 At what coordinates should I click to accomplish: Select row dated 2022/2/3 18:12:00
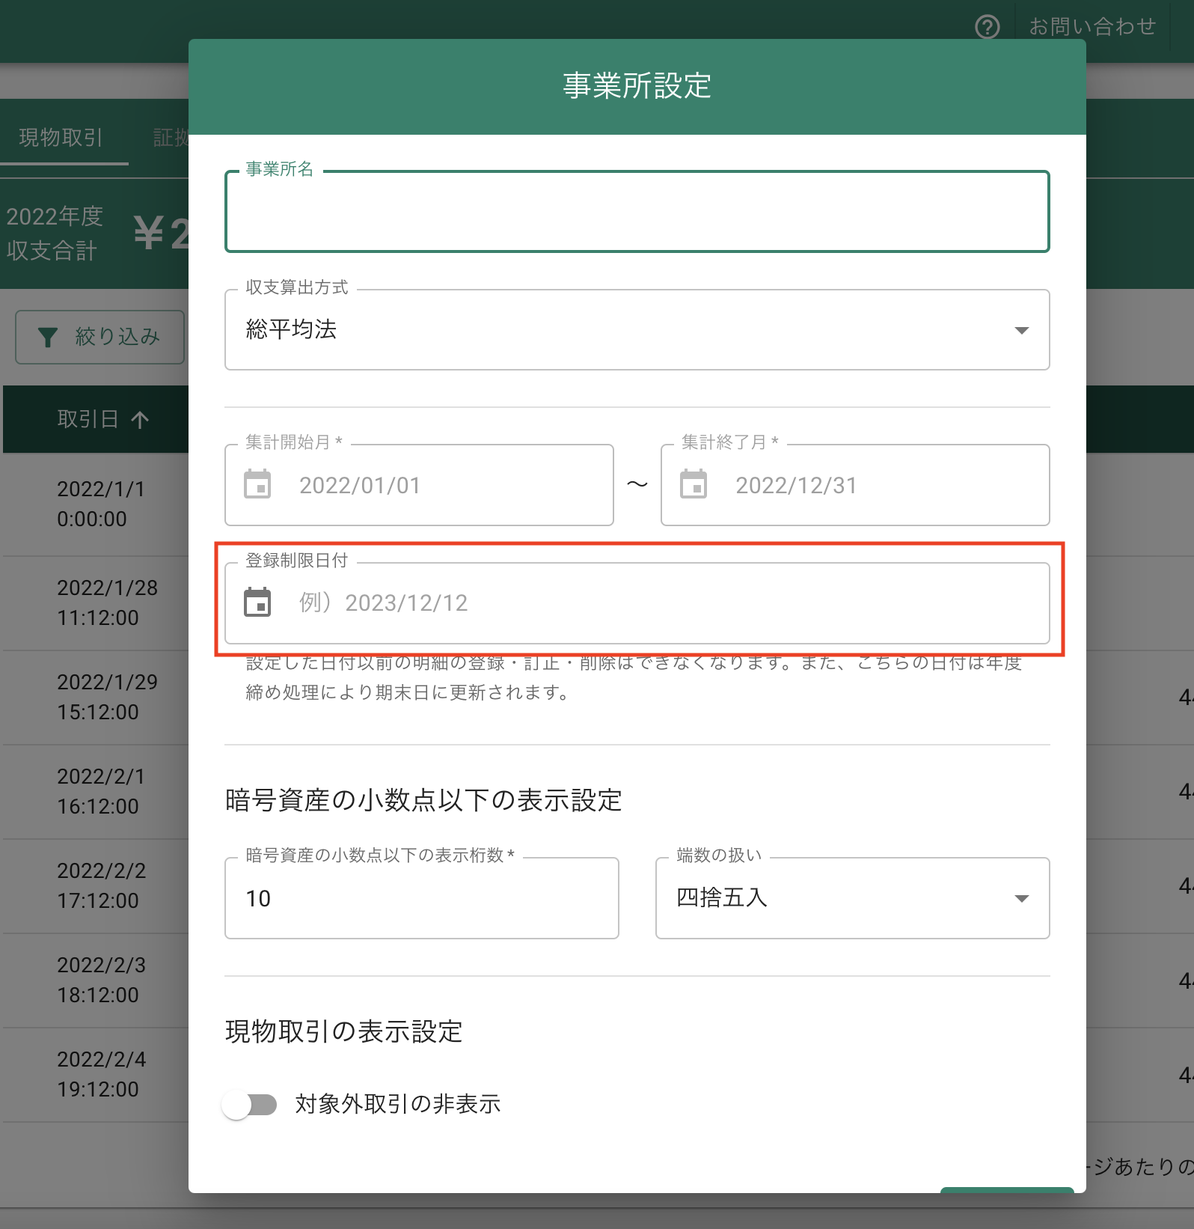[x=96, y=980]
